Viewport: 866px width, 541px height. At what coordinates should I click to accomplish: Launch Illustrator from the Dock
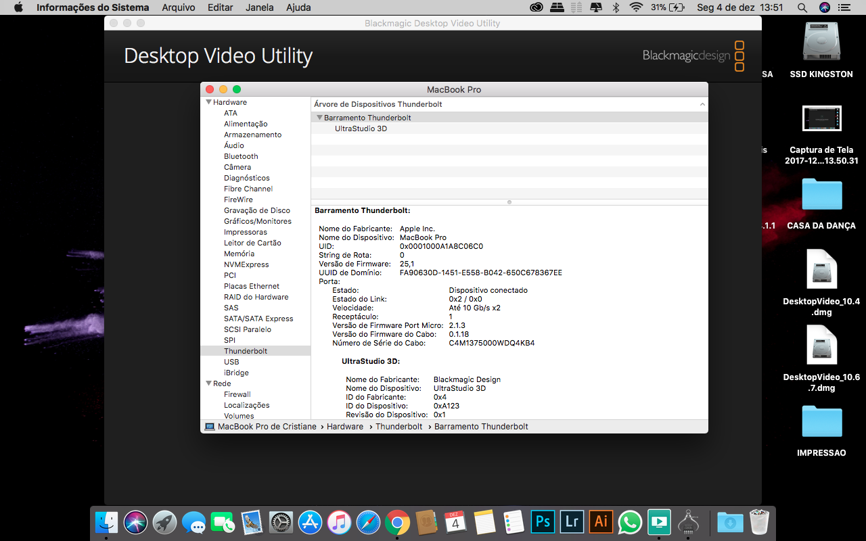(x=601, y=522)
